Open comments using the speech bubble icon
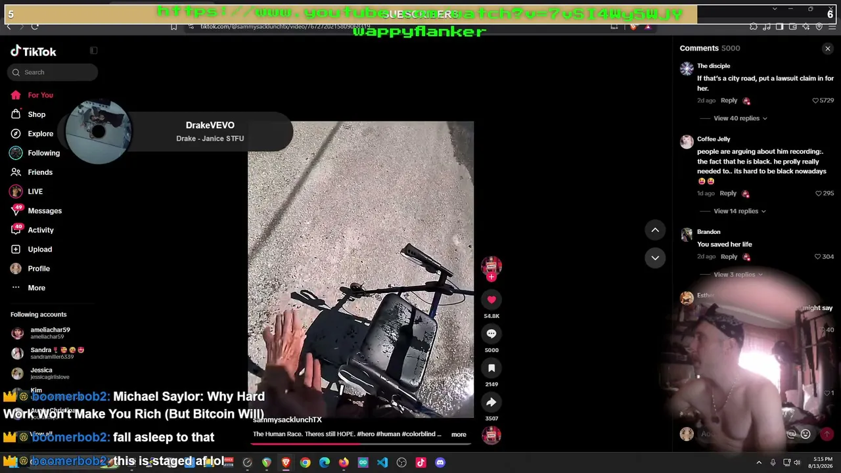Image resolution: width=841 pixels, height=473 pixels. [x=491, y=334]
